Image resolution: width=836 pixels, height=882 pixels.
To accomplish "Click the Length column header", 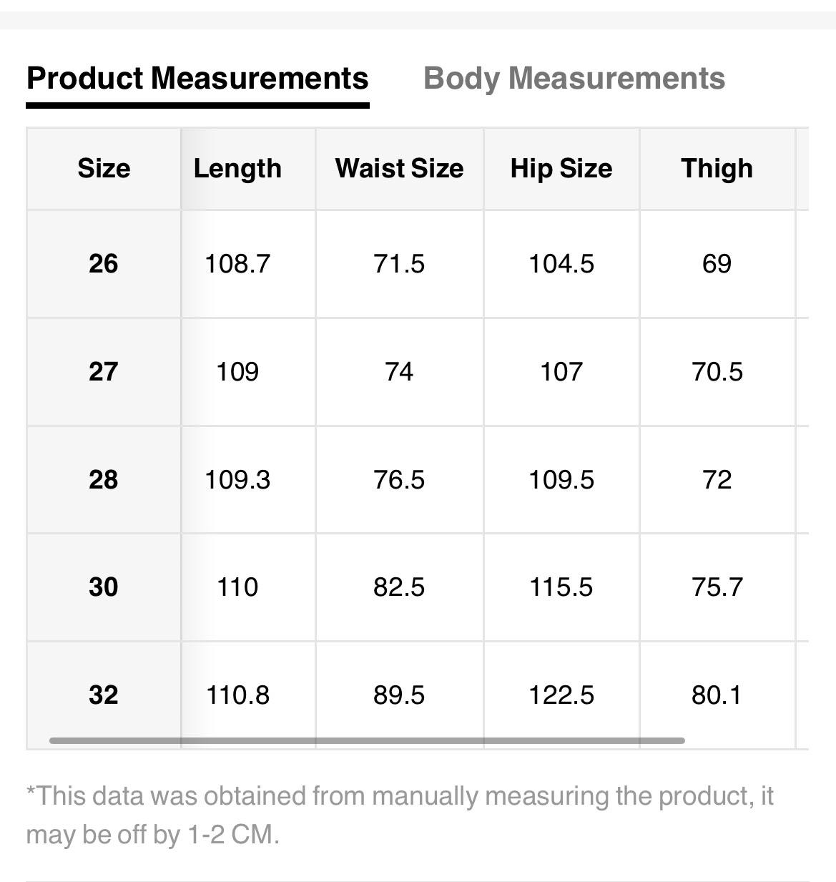I will (x=237, y=169).
